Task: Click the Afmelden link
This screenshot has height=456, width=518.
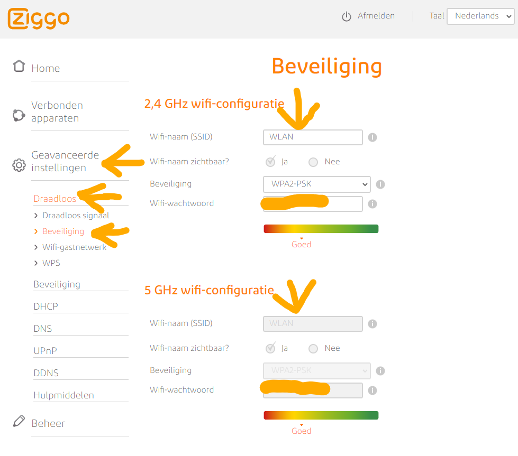Action: click(376, 16)
